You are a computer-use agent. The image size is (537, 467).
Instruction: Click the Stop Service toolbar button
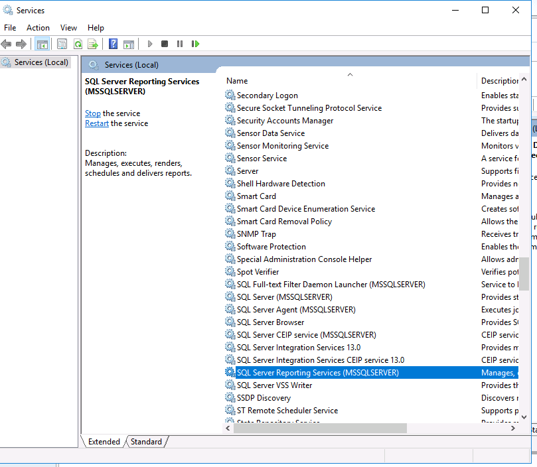click(x=165, y=44)
